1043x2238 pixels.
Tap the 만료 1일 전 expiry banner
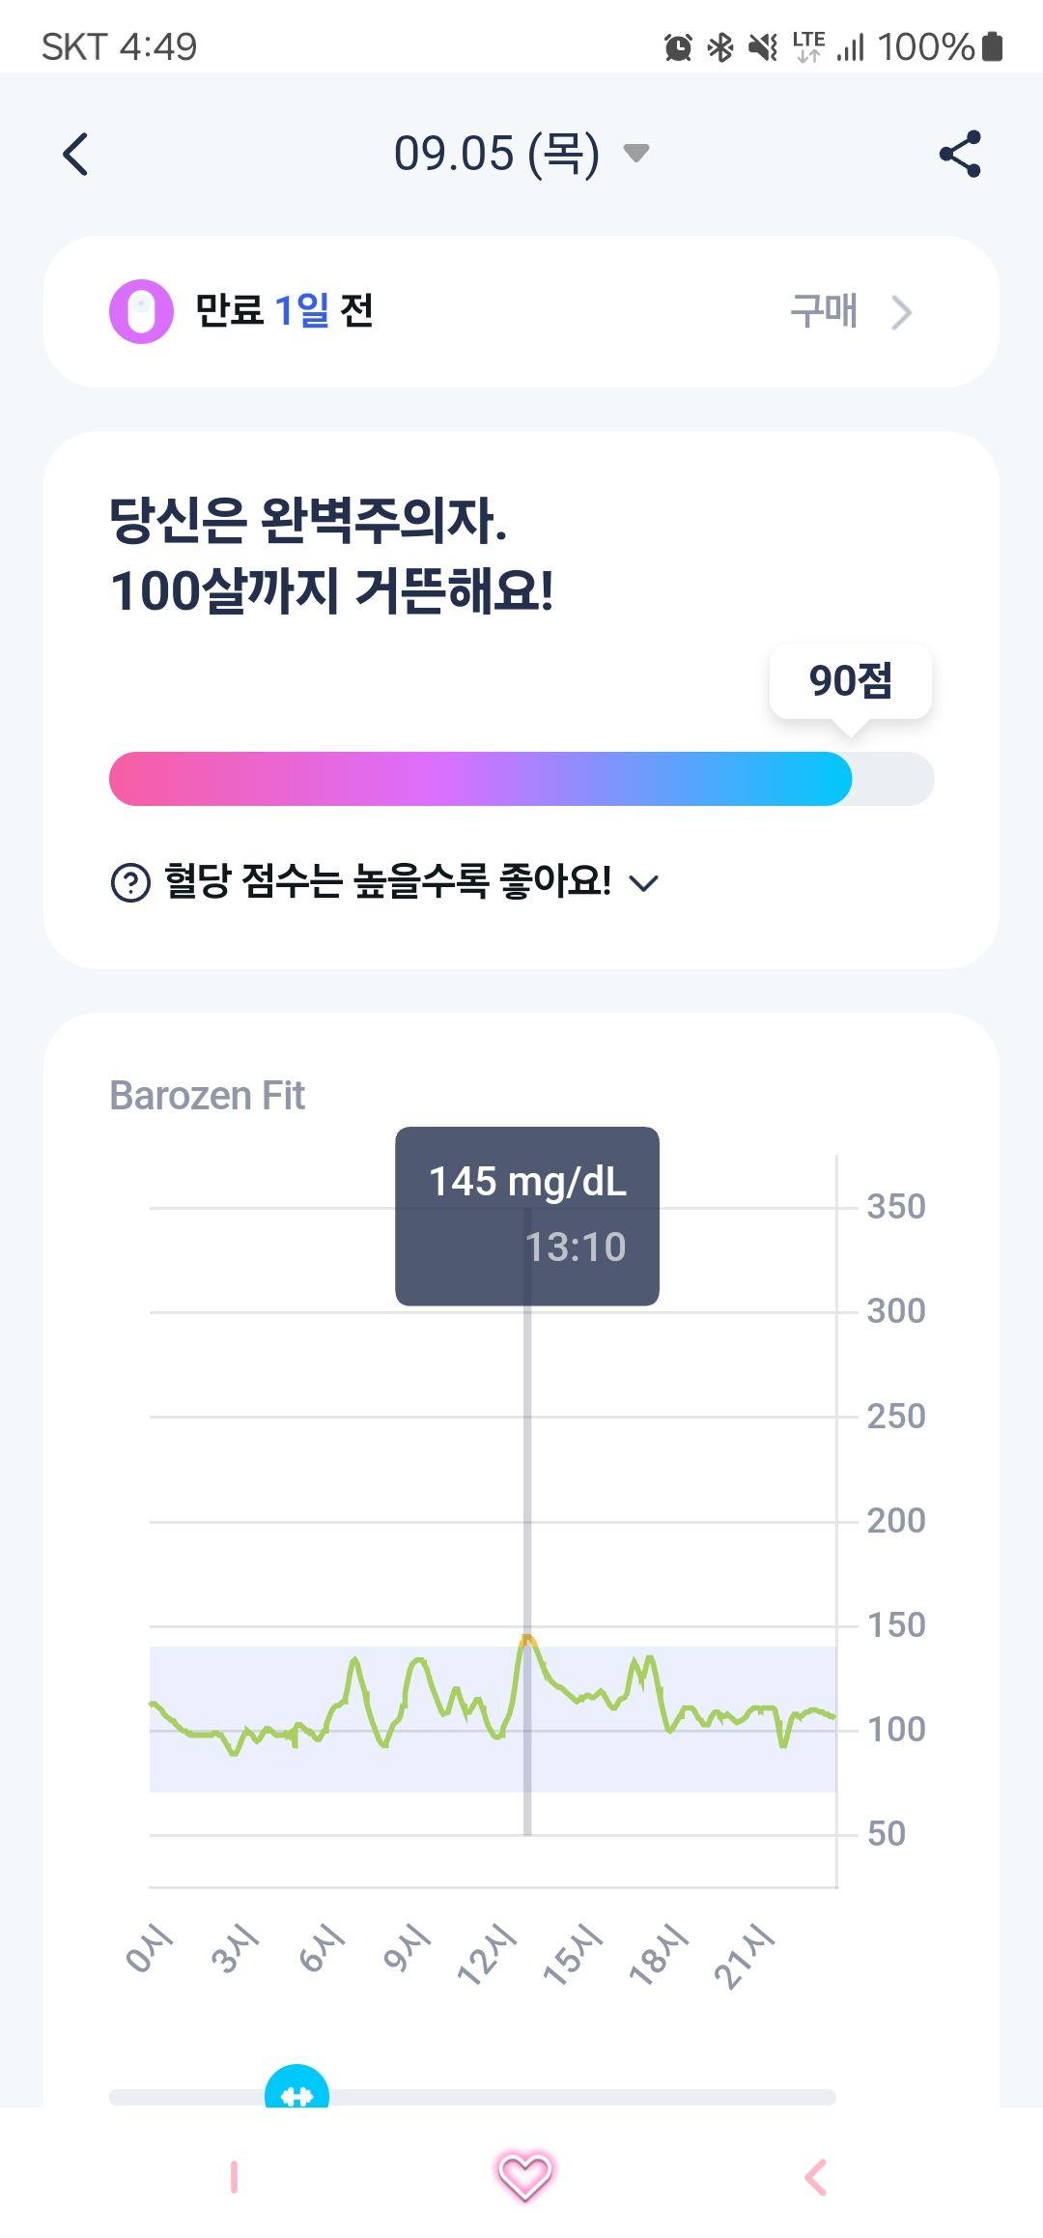(x=521, y=312)
